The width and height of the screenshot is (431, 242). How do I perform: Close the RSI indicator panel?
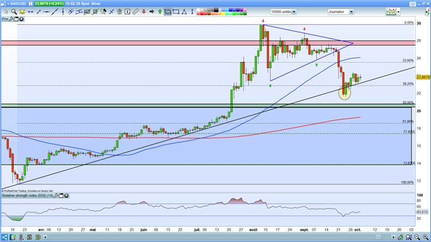pyautogui.click(x=67, y=196)
